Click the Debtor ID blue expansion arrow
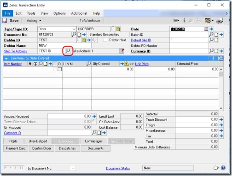The height and width of the screenshot is (176, 232). coord(89,40)
